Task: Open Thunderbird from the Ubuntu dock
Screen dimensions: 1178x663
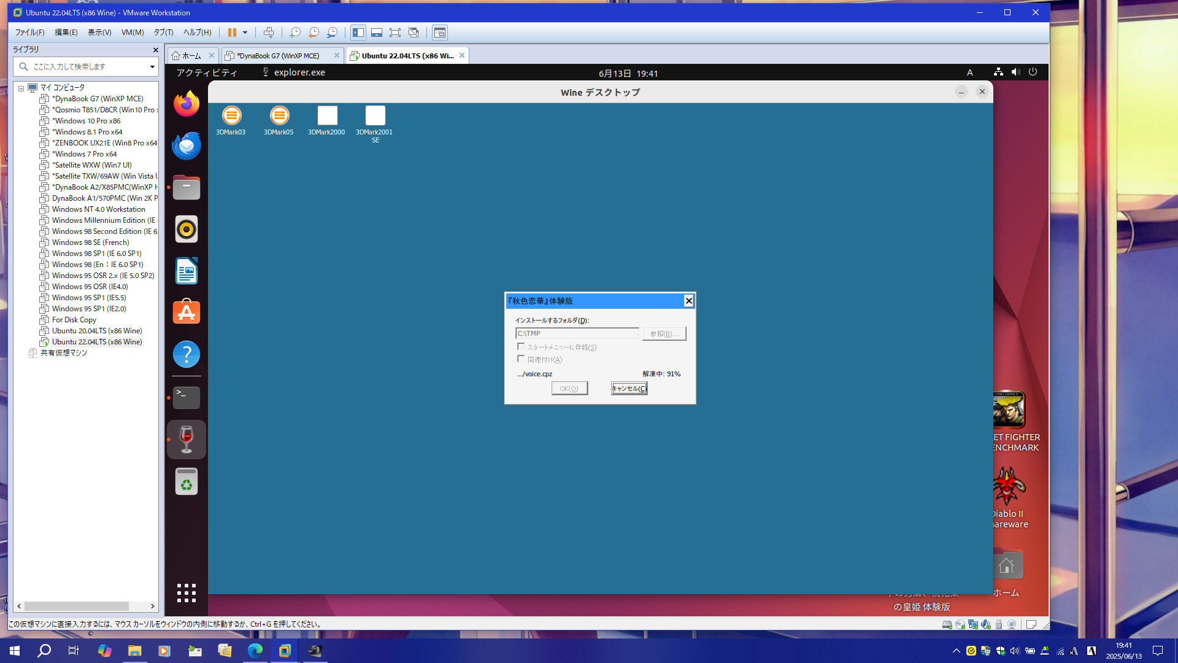Action: click(187, 145)
